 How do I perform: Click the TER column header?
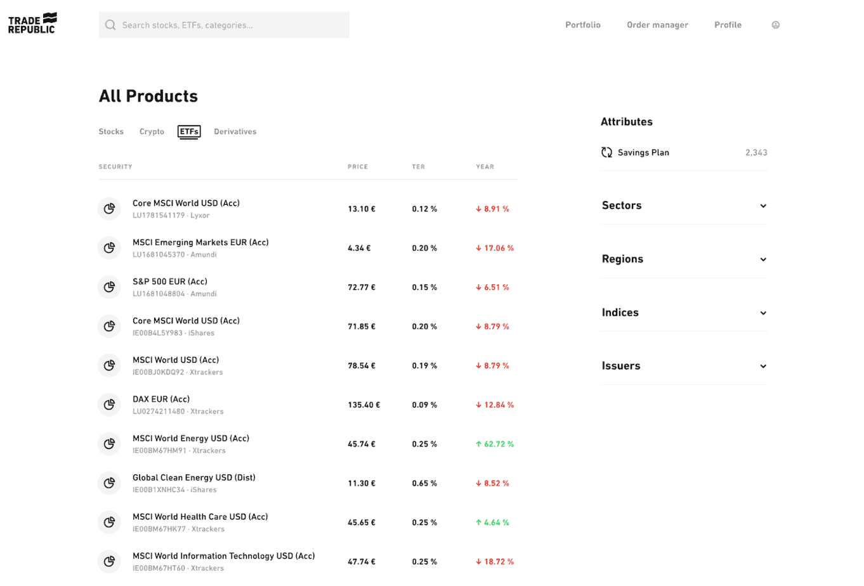click(x=418, y=167)
